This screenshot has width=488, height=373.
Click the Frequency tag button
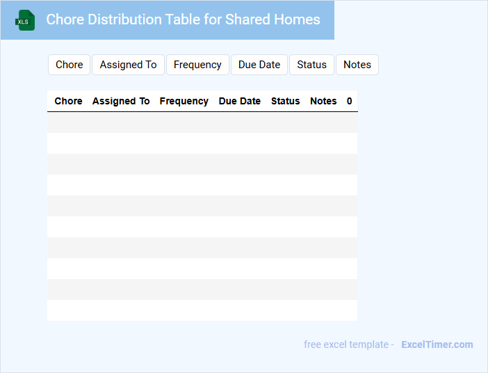[x=197, y=65]
